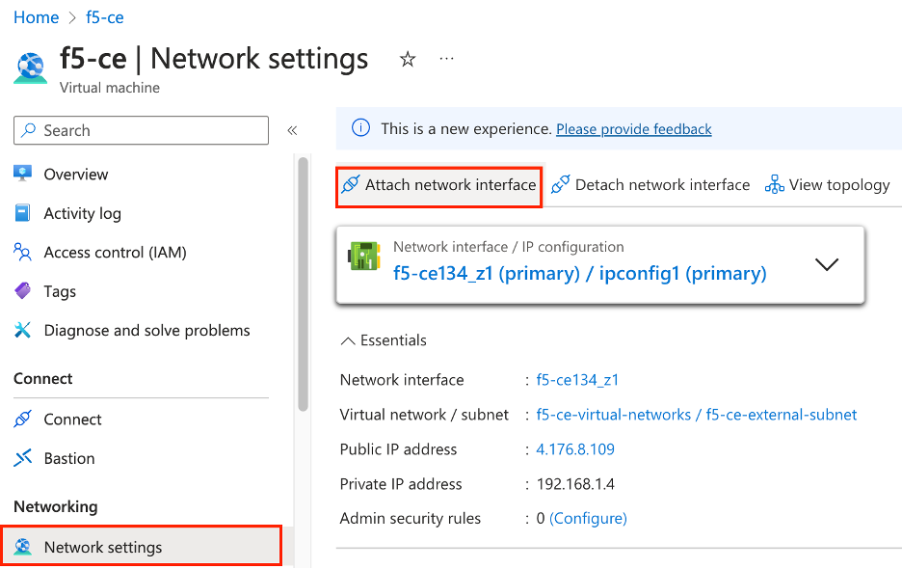Screen dimensions: 902x569
Task: Click the sidebar Search field
Action: pyautogui.click(x=142, y=130)
